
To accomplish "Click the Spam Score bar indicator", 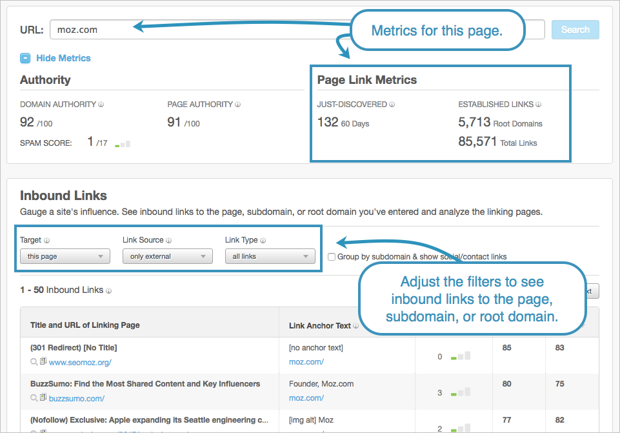I will (x=123, y=144).
